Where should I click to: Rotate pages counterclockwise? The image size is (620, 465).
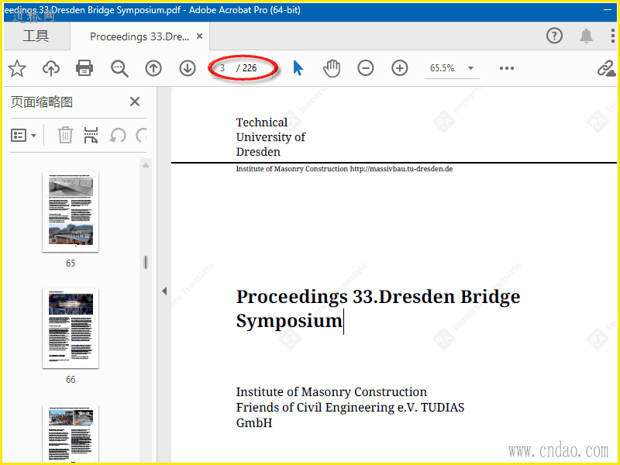pyautogui.click(x=118, y=135)
